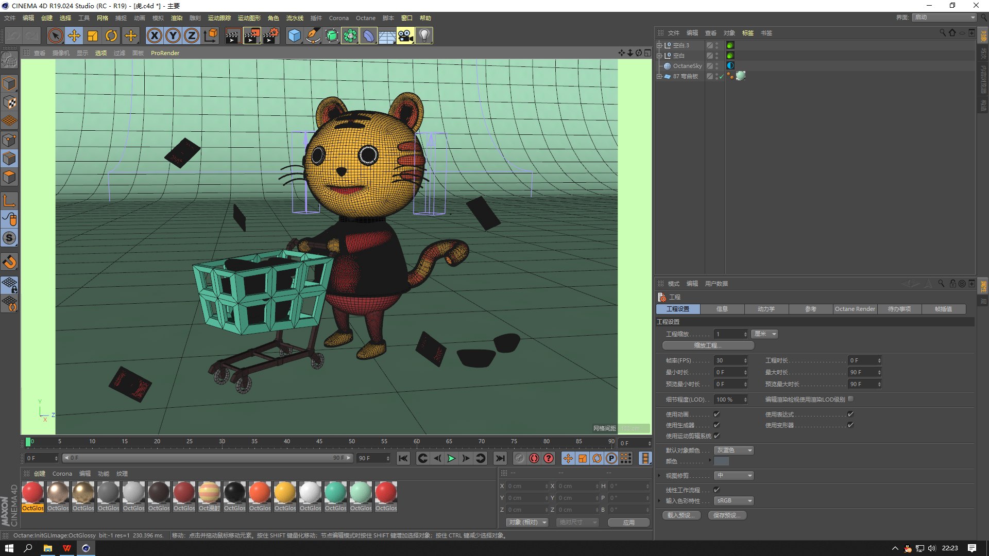Switch to 信息 tab
Viewport: 989px width, 556px height.
[722, 309]
